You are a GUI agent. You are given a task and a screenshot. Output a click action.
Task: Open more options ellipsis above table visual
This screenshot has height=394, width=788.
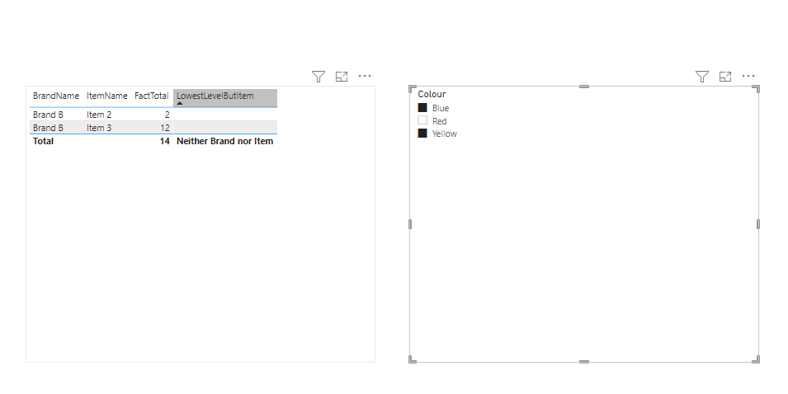[x=365, y=77]
